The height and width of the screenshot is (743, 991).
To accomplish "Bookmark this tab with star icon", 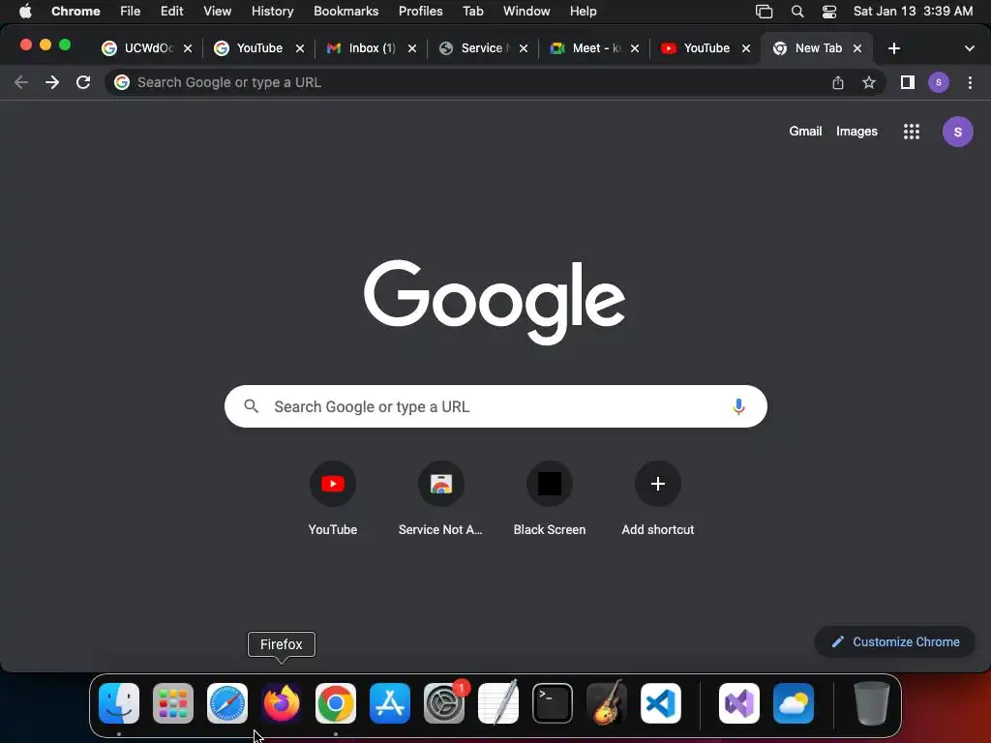I will [869, 82].
